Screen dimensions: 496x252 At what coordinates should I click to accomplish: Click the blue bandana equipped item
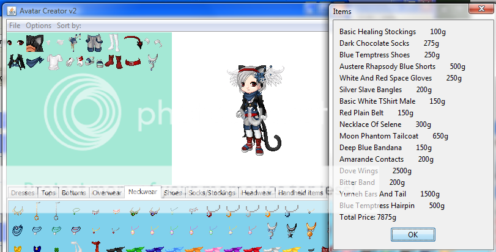click(x=35, y=61)
